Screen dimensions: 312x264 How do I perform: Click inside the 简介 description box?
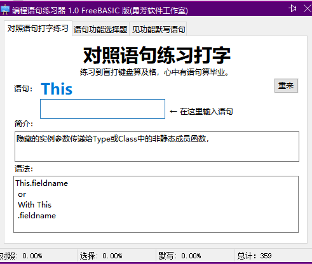click(157, 147)
